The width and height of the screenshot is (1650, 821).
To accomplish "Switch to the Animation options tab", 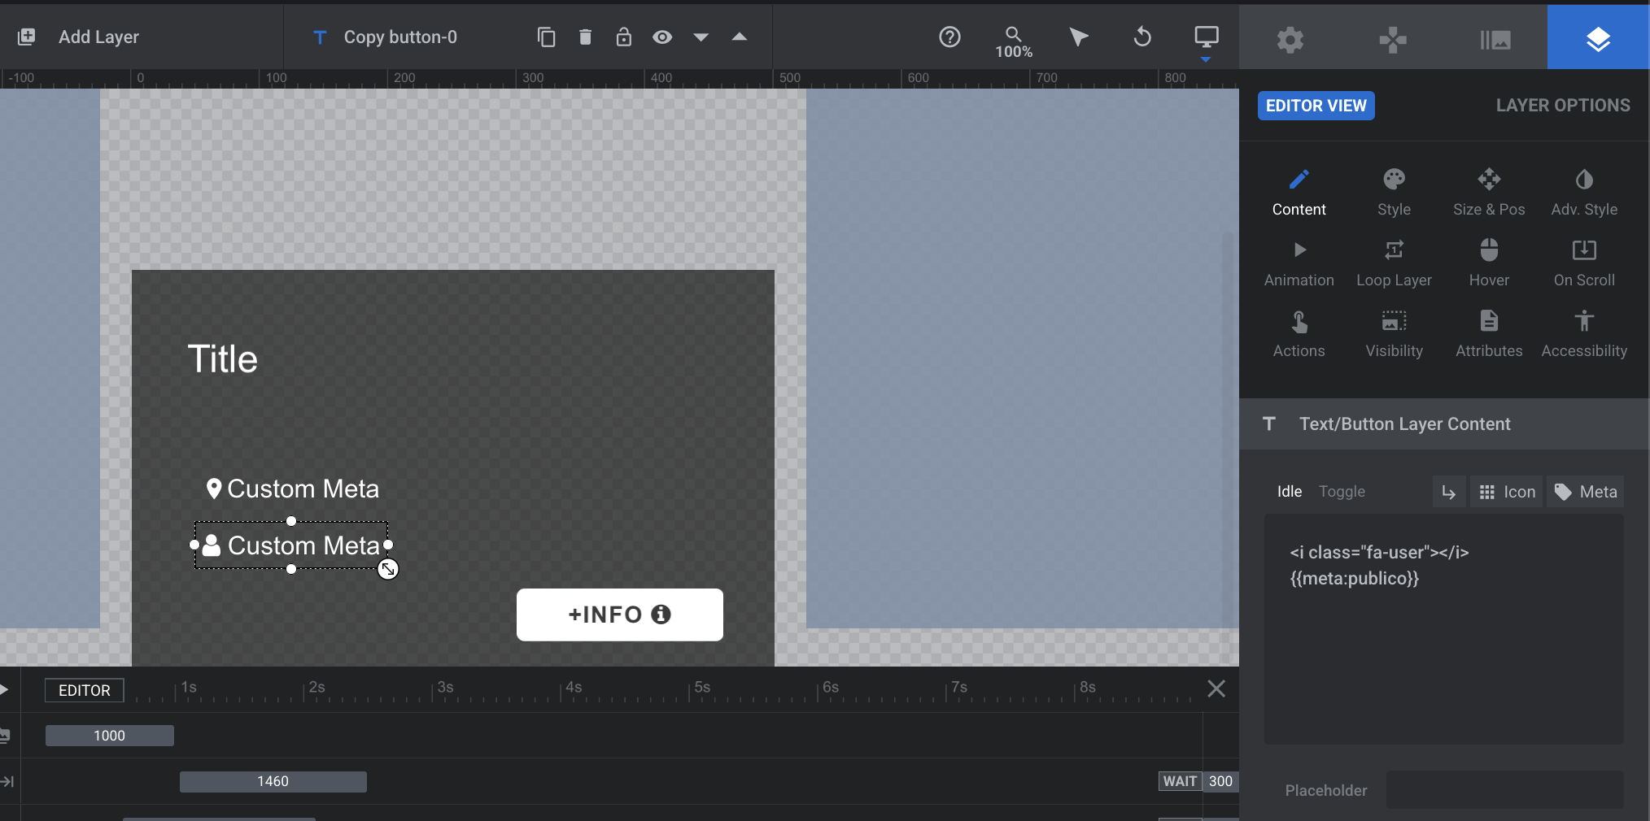I will (x=1299, y=263).
